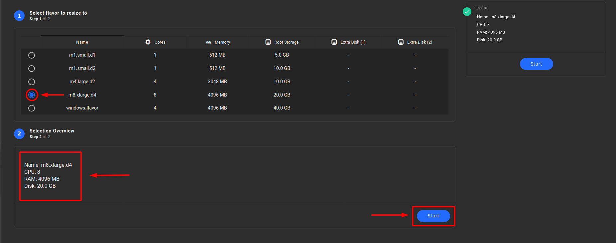This screenshot has width=616, height=243.
Task: Click the m1.small.d1 flavor name
Action: pos(82,55)
